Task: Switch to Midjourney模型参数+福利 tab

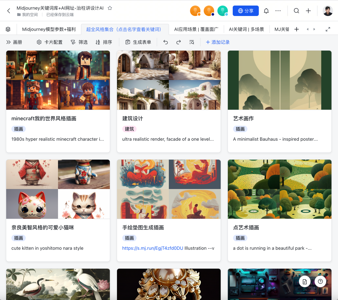Action: pos(49,29)
